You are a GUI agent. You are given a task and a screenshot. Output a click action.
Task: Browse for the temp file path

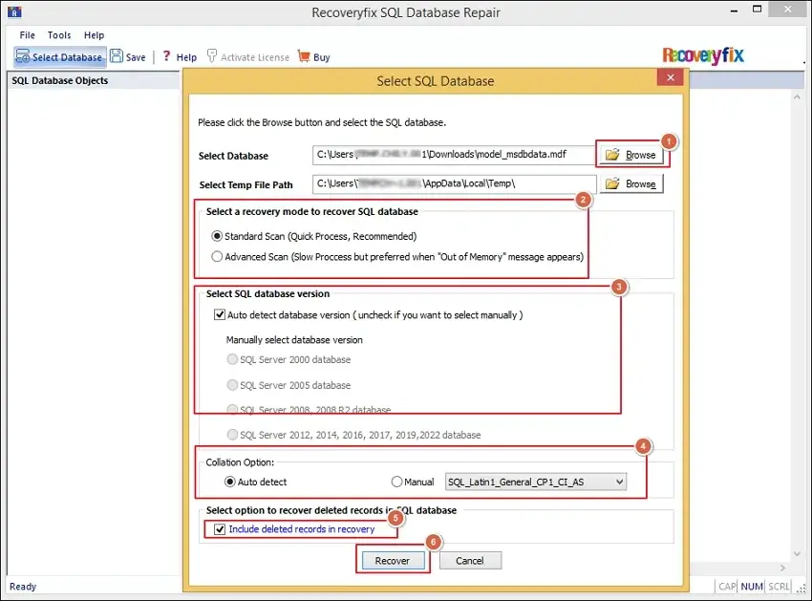(x=631, y=183)
